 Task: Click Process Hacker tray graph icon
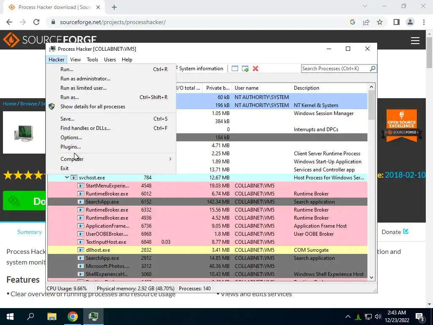pos(358,317)
